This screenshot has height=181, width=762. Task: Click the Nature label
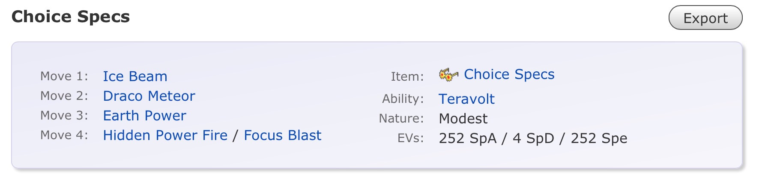[401, 118]
